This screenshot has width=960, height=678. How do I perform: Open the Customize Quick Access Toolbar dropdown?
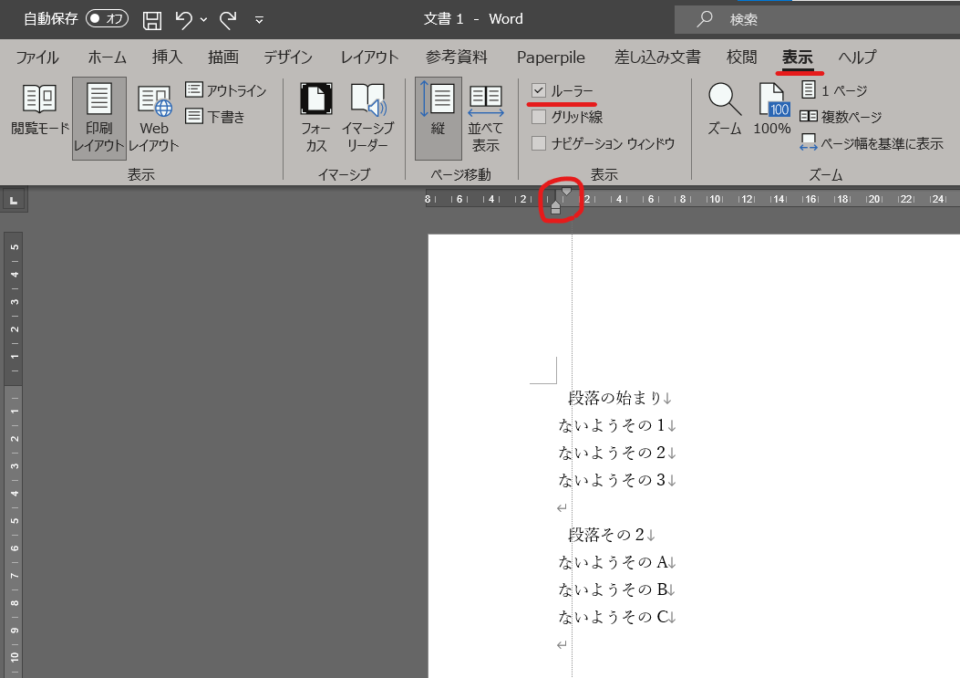(x=259, y=20)
